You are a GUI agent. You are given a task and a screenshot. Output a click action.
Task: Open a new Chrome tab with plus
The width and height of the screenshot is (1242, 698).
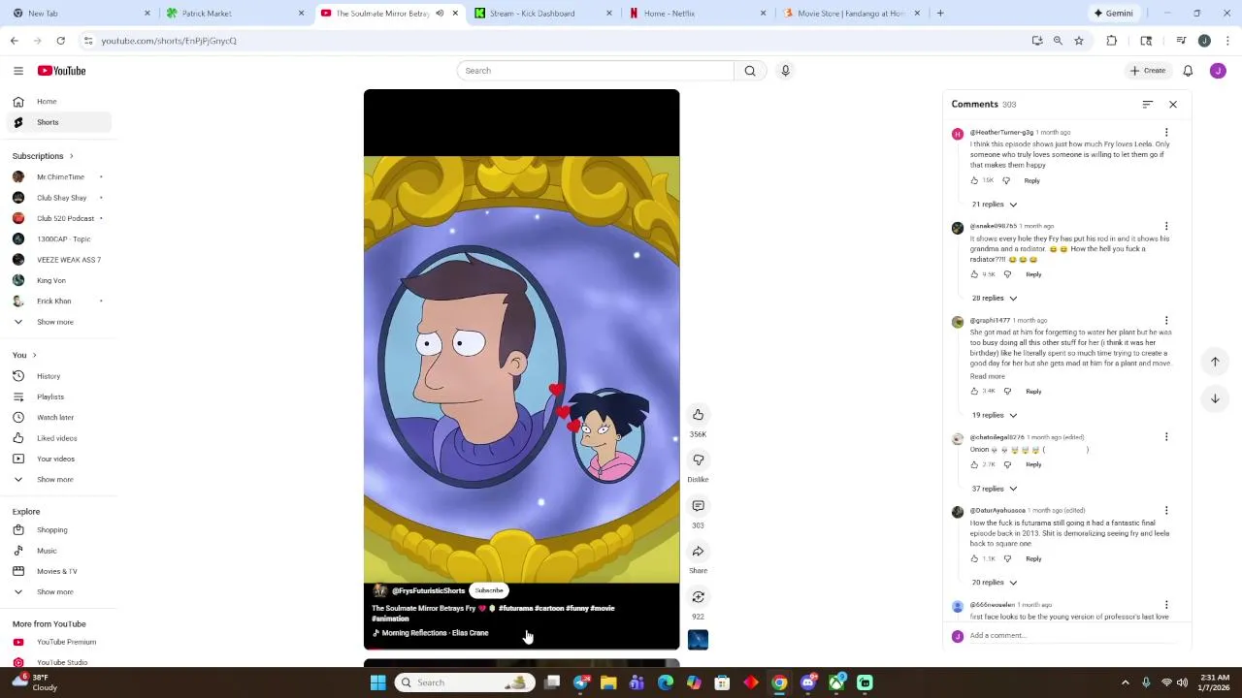[940, 14]
